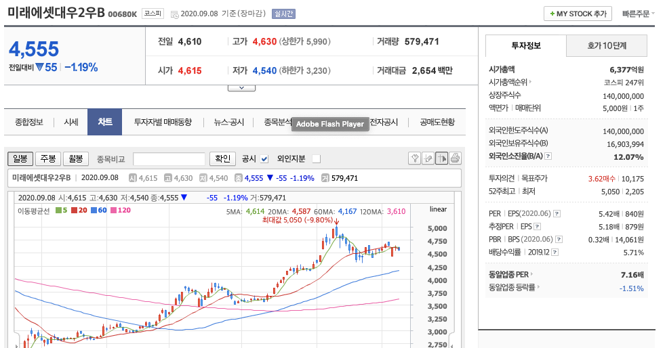Viewport: 665px width, 348px height.
Task: Open the 전자공시 tab
Action: (x=384, y=123)
